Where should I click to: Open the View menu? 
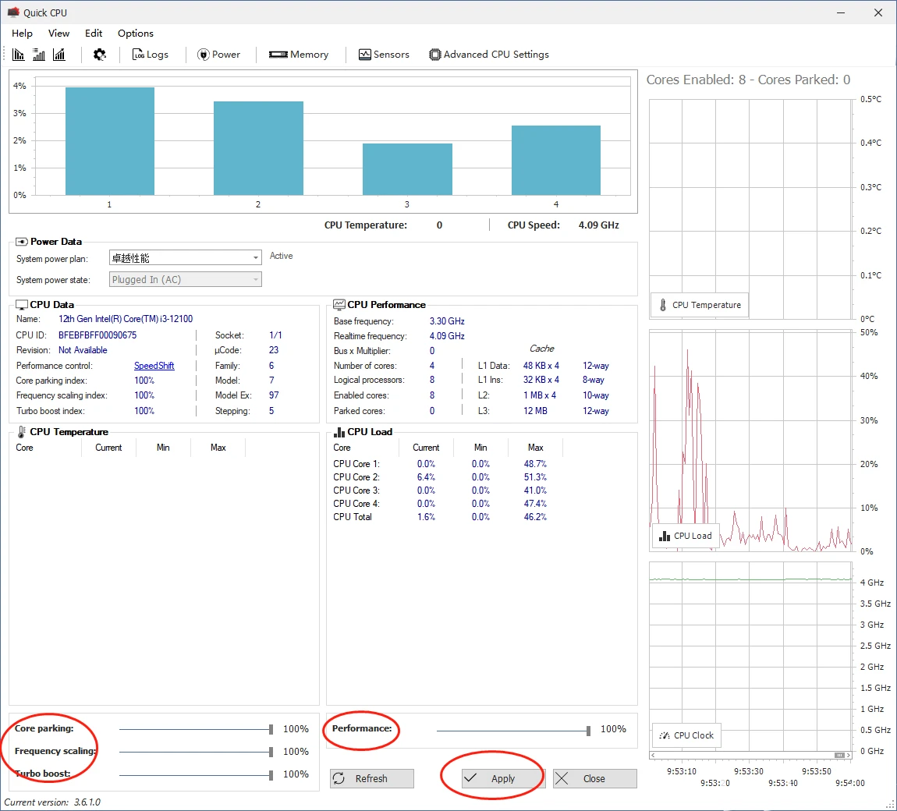(x=58, y=34)
